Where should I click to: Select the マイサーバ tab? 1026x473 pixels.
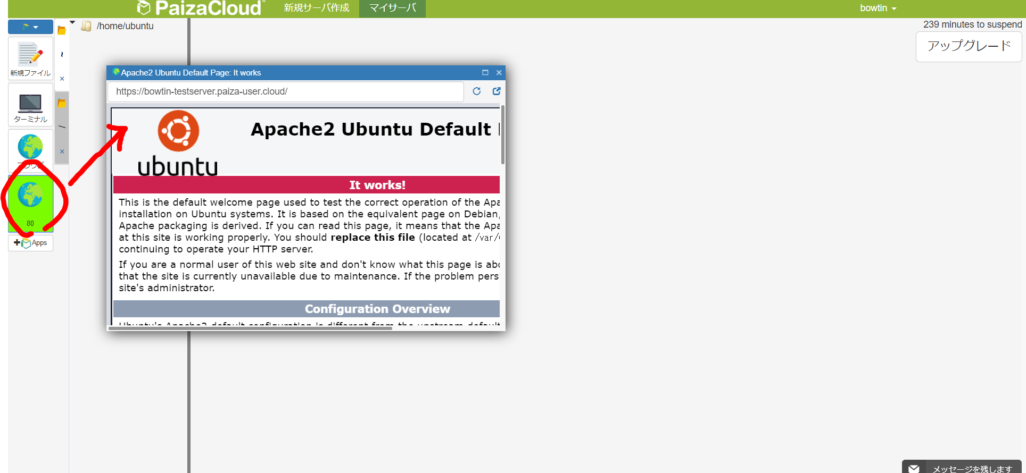point(392,8)
